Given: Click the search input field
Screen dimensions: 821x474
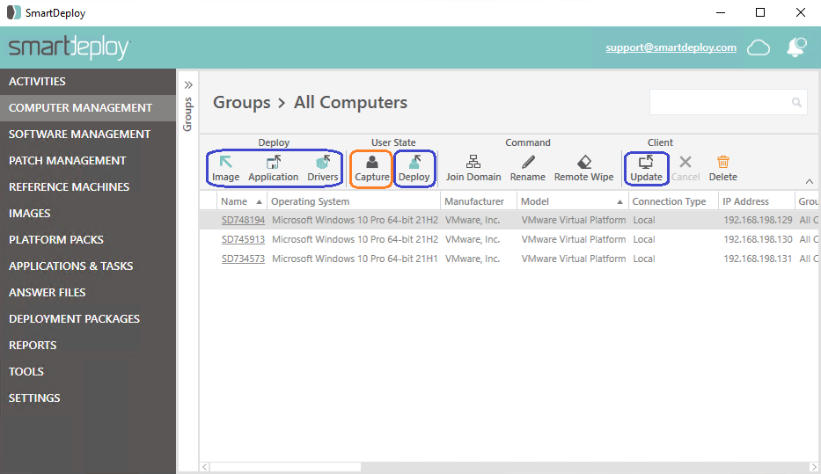Looking at the screenshot, I should [x=720, y=102].
